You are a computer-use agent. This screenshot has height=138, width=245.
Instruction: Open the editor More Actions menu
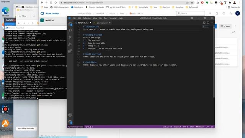(212, 23)
